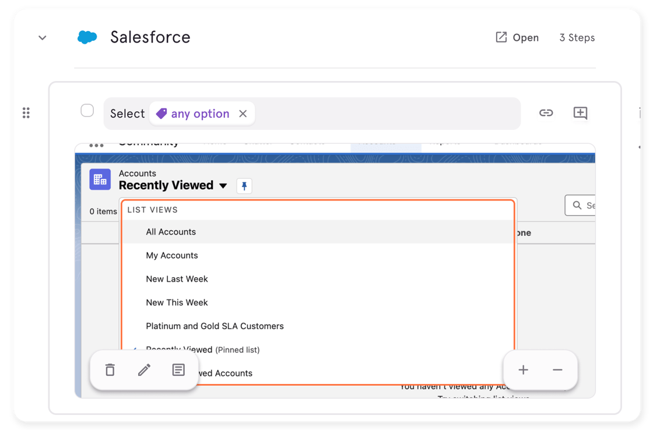Open the notes document icon
The image size is (653, 430).
pyautogui.click(x=178, y=370)
